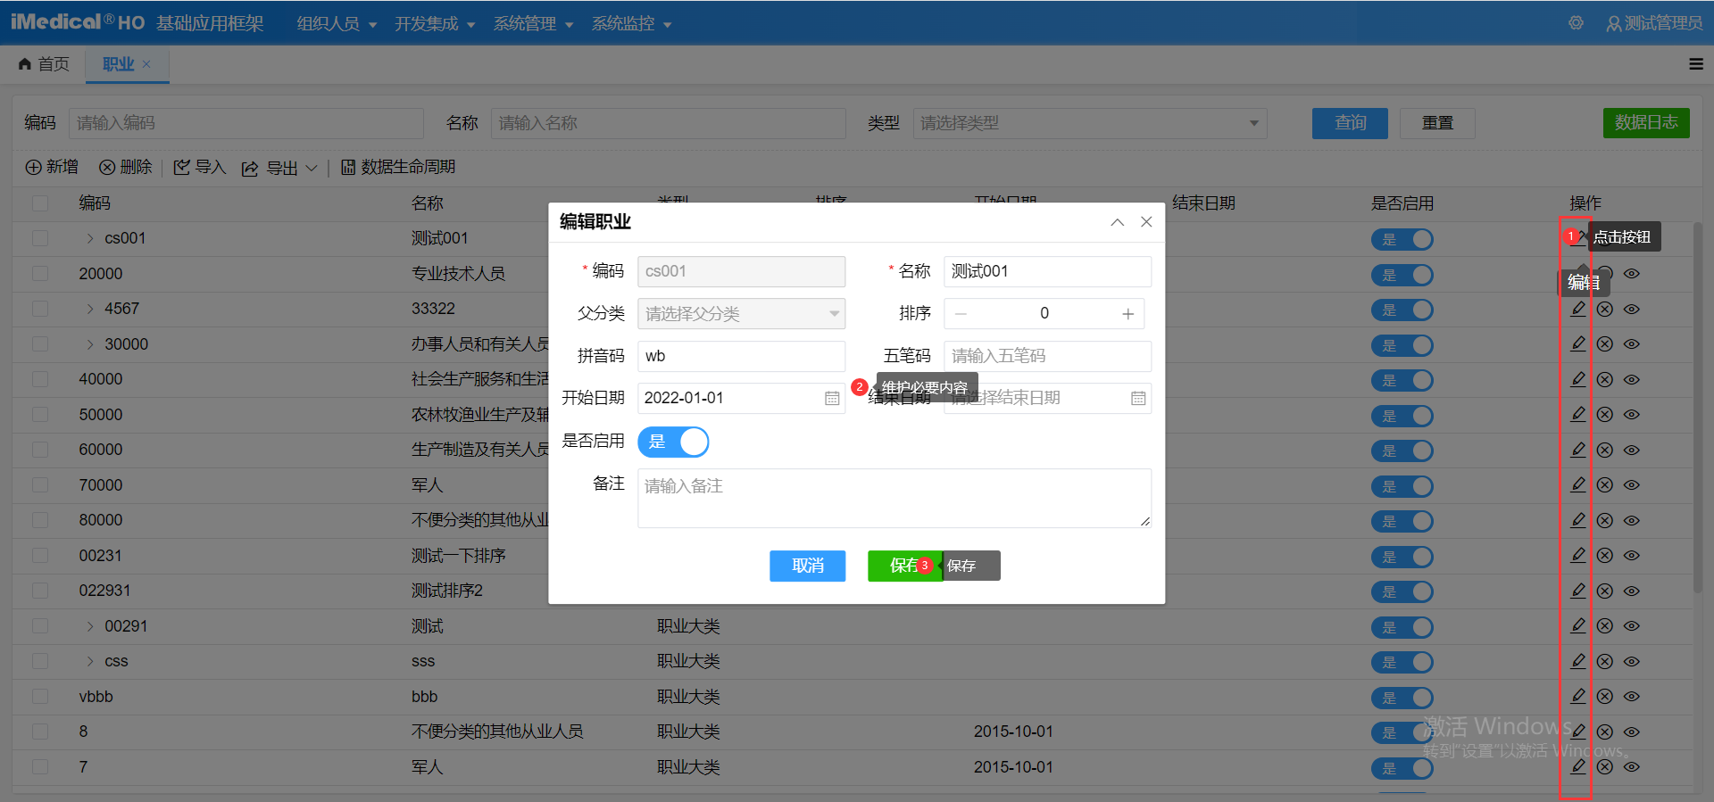Toggle the 是否启用 switch in edit dialog
The image size is (1714, 802).
pyautogui.click(x=673, y=442)
